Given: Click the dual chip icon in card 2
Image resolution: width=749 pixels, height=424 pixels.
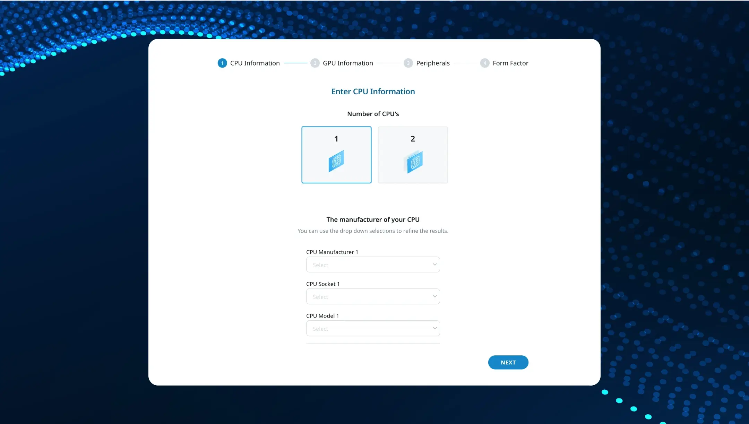Looking at the screenshot, I should tap(413, 162).
